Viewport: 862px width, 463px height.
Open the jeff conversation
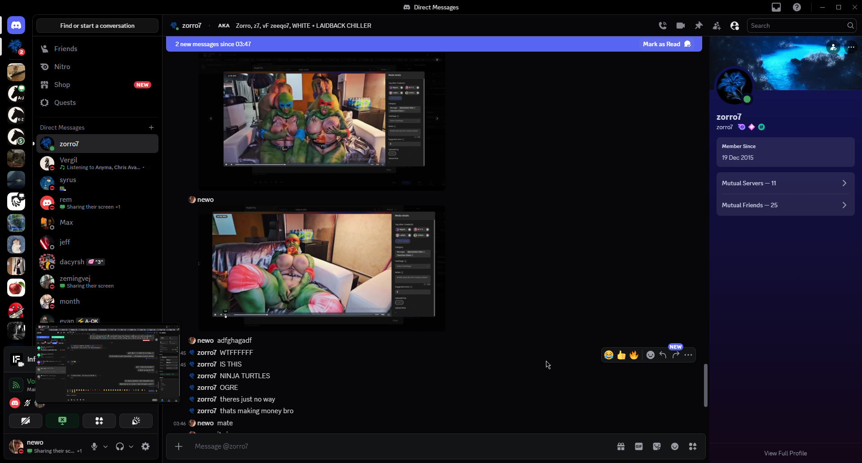(97, 242)
